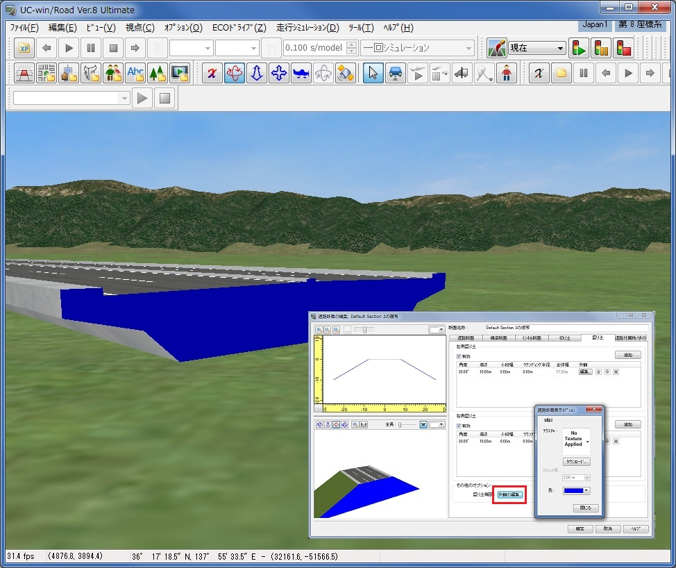Click the XP icon in the top toolbar
The width and height of the screenshot is (676, 568).
tap(25, 49)
